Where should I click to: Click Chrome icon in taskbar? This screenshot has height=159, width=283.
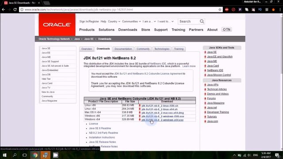point(35,155)
